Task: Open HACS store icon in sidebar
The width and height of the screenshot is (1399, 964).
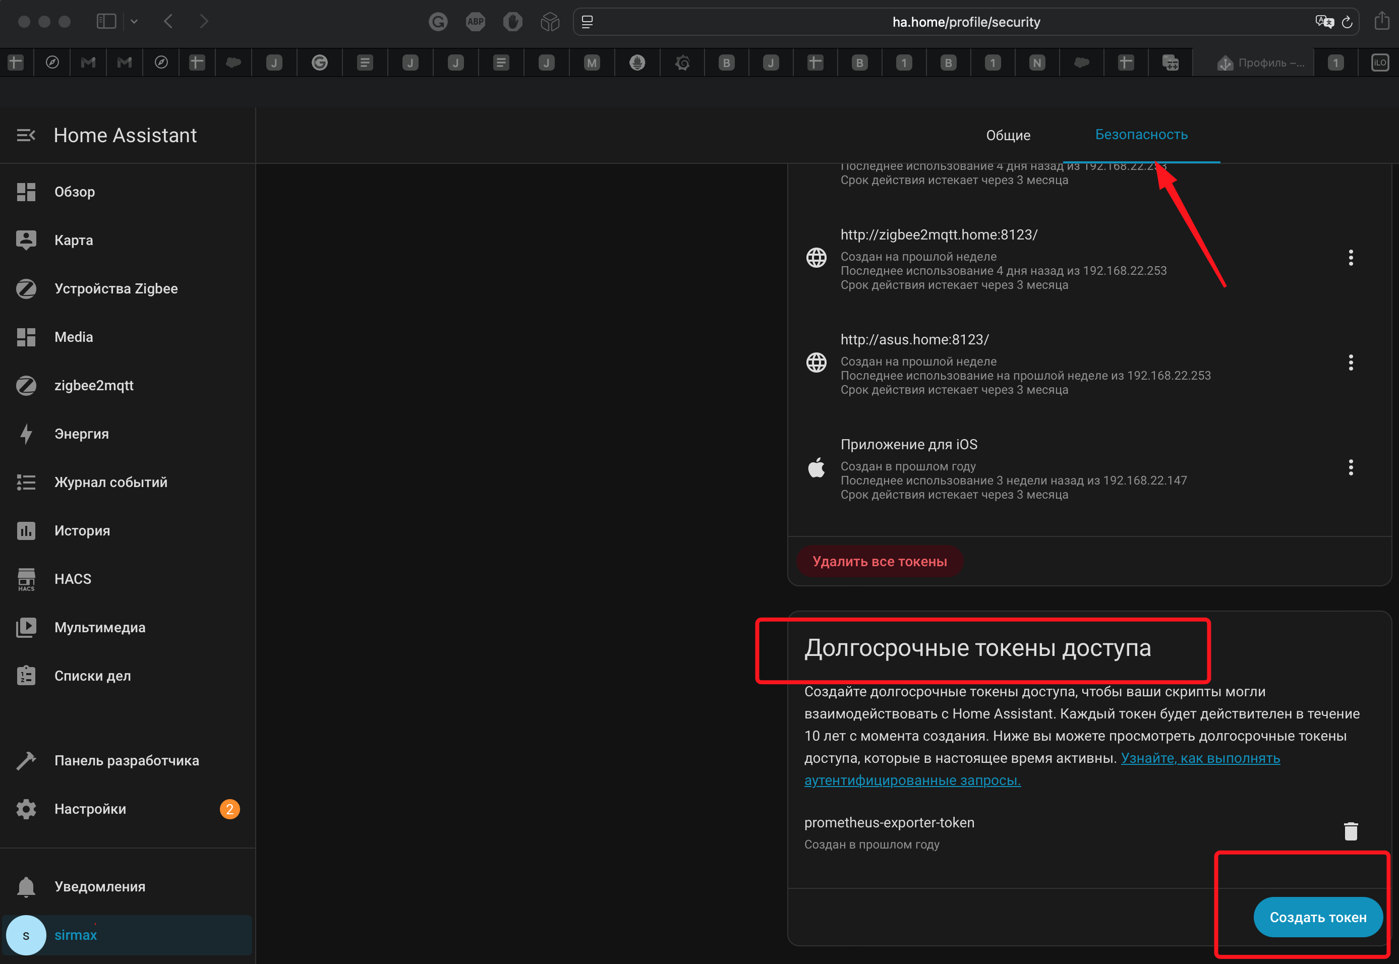Action: pyautogui.click(x=26, y=579)
